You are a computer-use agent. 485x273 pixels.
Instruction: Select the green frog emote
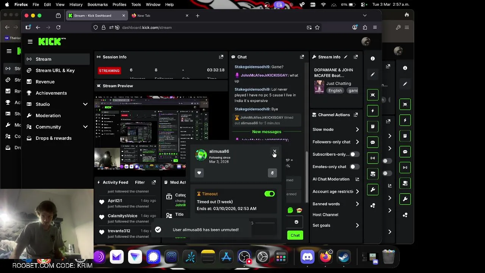click(290, 210)
